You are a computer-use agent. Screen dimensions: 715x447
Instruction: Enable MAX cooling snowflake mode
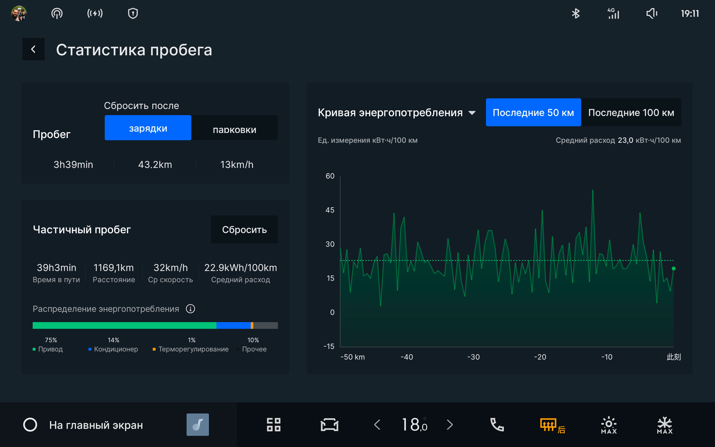tap(664, 425)
